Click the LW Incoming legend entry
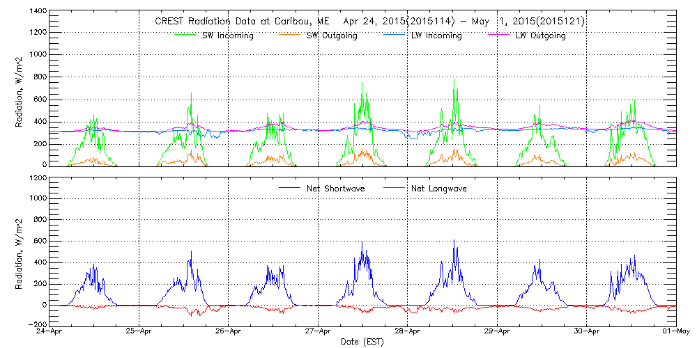 coord(436,35)
